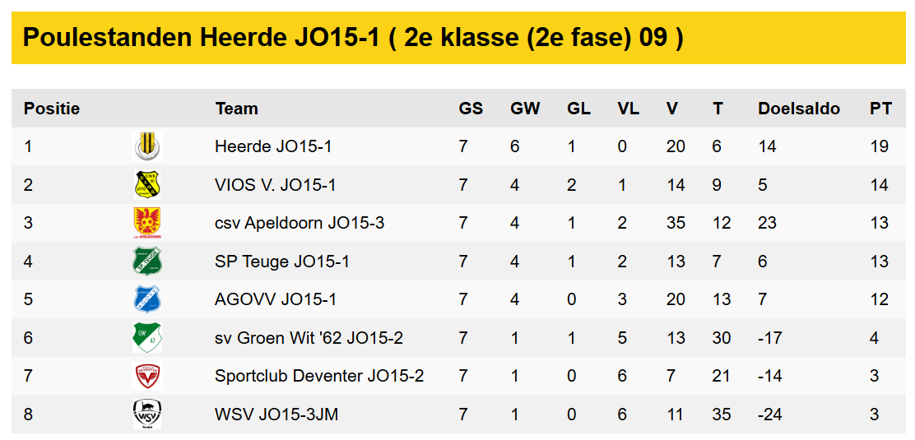Click the Team column header
This screenshot has height=440, width=915.
(x=237, y=109)
